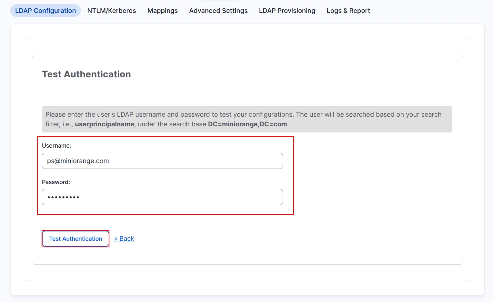The image size is (493, 302).
Task: Click the Test Authentication button
Action: (75, 239)
